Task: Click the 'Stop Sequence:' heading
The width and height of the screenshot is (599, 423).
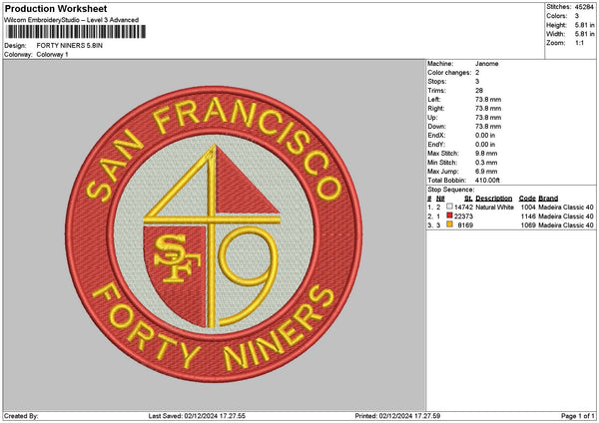Action: [x=451, y=190]
